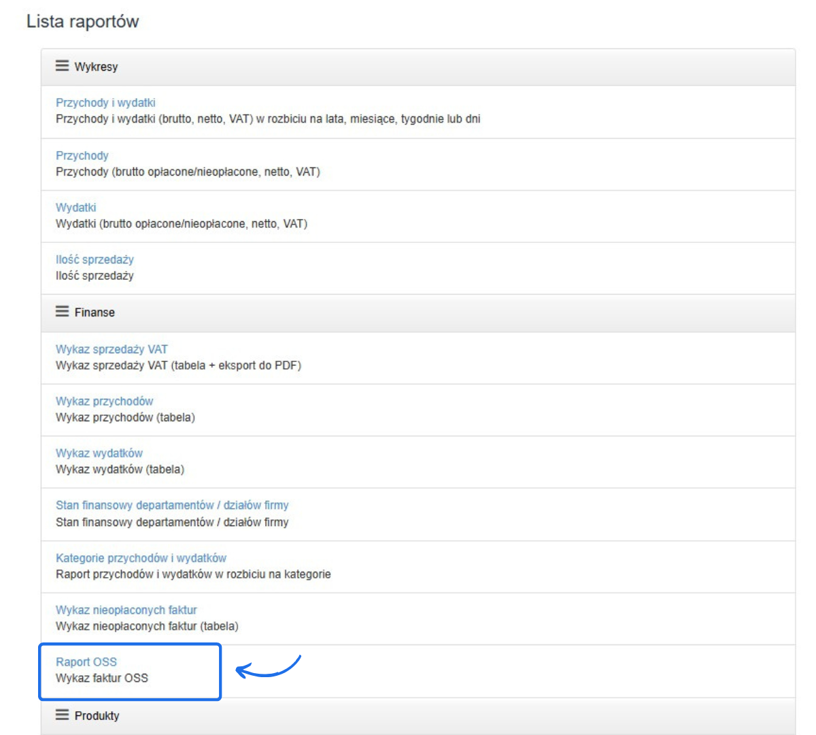The width and height of the screenshot is (816, 735).
Task: Open the Przychody chart link
Action: pos(82,155)
